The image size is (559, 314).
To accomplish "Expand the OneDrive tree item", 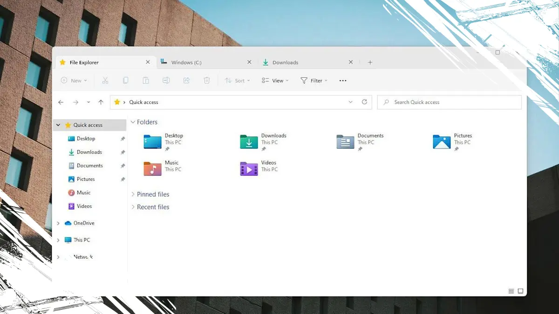I will tap(58, 223).
